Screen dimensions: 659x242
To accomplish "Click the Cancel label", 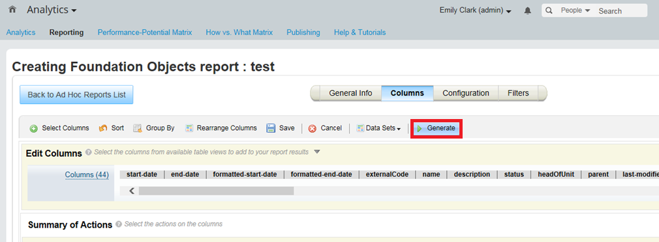I will [x=331, y=128].
